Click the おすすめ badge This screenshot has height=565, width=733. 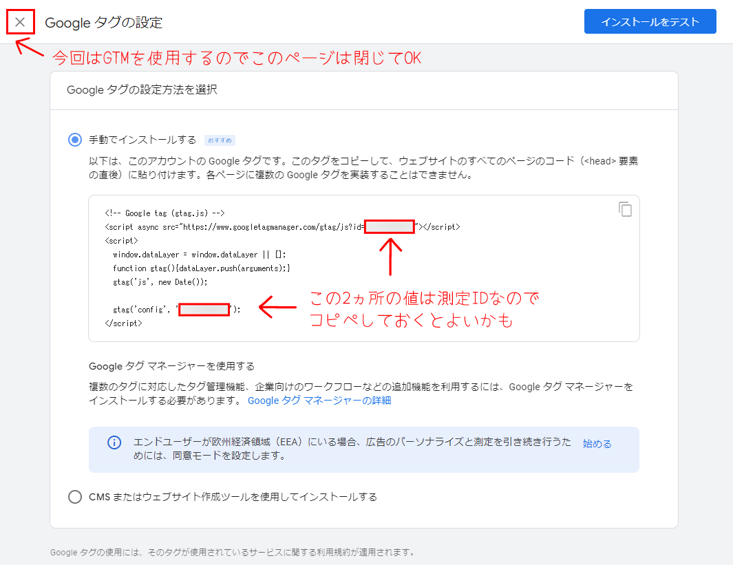tap(220, 140)
